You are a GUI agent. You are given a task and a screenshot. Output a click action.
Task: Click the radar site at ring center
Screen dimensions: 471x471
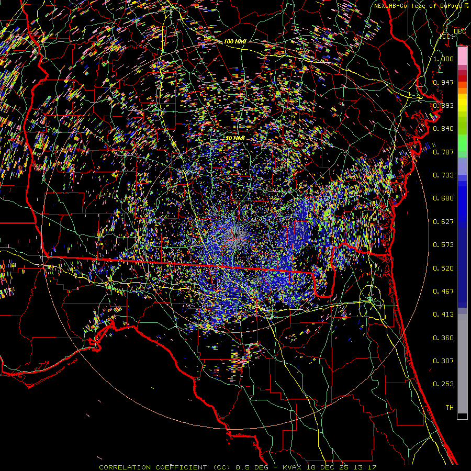point(236,236)
